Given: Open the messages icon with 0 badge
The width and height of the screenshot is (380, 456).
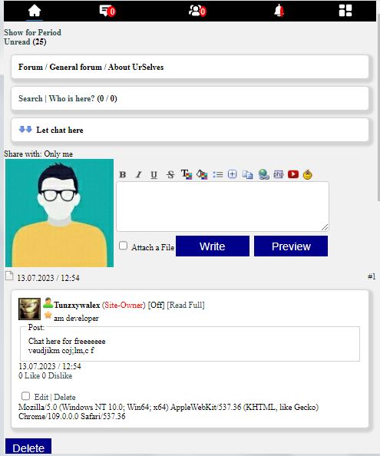Looking at the screenshot, I should coord(107,11).
